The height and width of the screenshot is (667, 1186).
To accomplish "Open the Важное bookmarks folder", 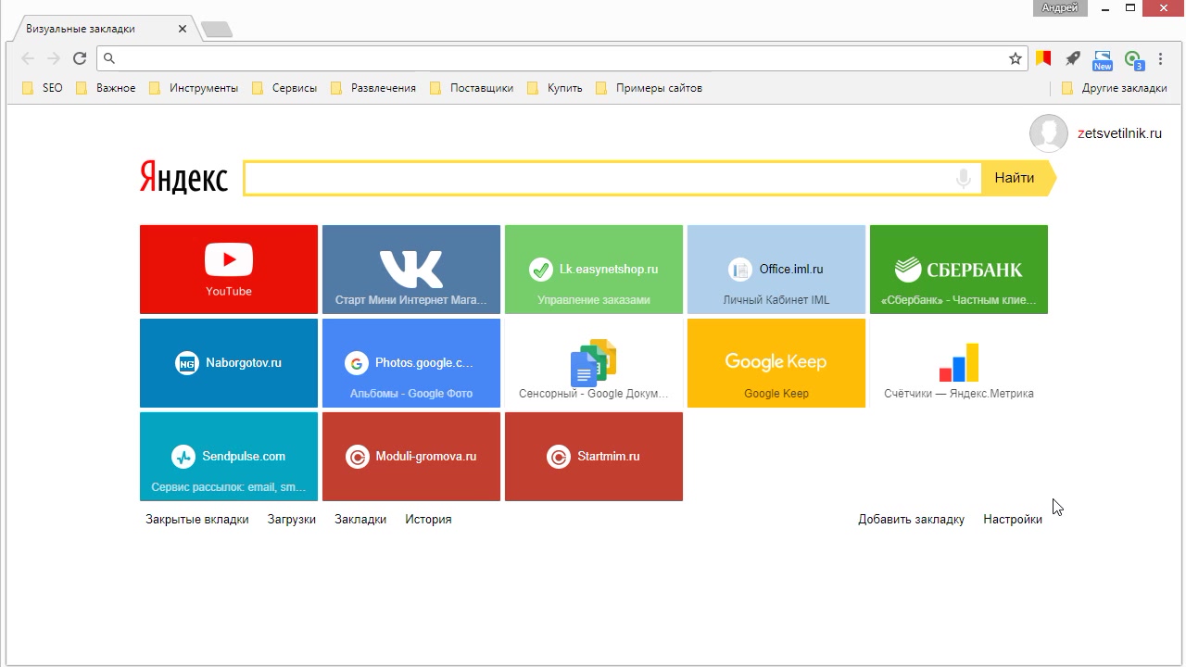I will click(106, 88).
